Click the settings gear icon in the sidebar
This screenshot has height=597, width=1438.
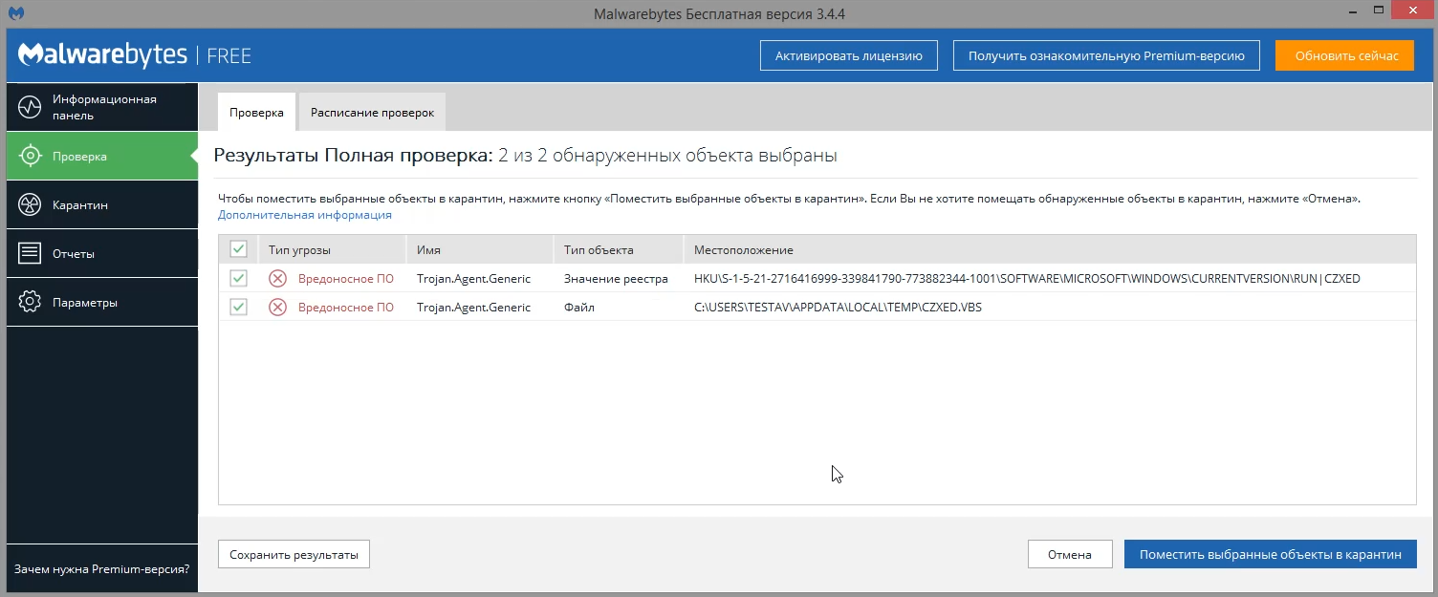(x=30, y=302)
